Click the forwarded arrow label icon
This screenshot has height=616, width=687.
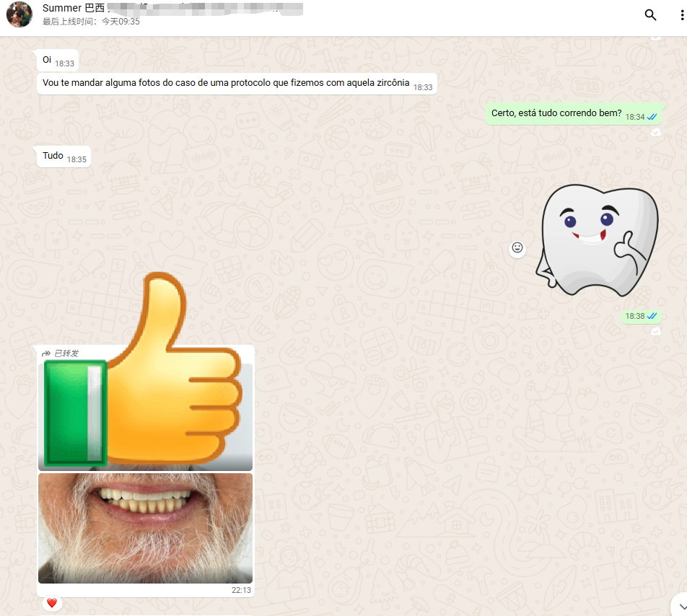click(x=46, y=353)
